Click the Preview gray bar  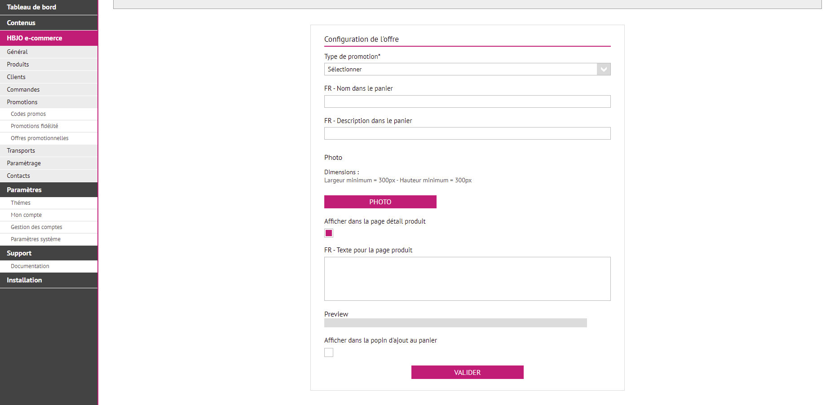tap(455, 323)
